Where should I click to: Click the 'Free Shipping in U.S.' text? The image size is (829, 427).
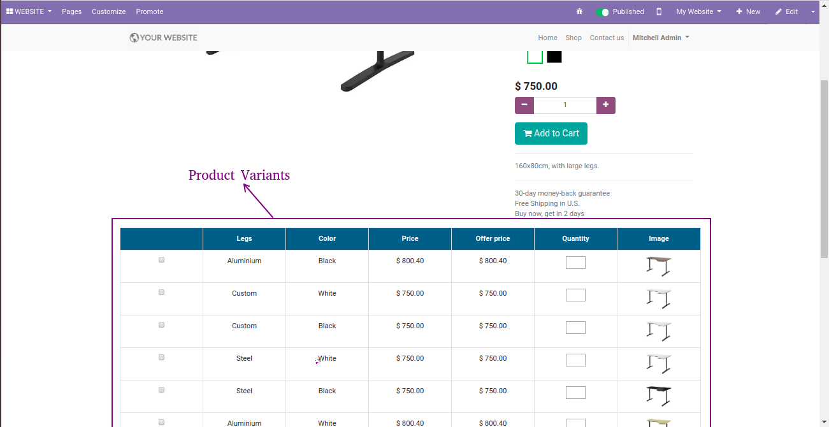(547, 203)
